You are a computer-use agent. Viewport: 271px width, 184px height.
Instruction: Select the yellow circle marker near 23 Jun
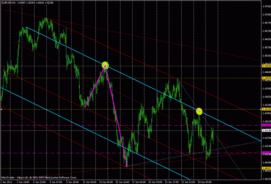tap(199, 111)
